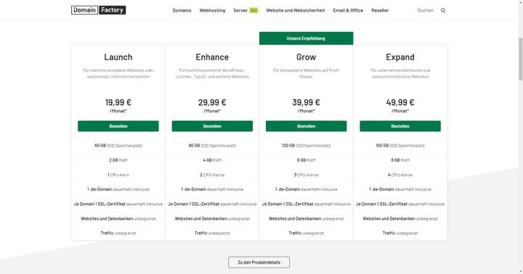Click Traffic unbegrenzt in Grow column
This screenshot has height=274, width=523.
[x=307, y=233]
